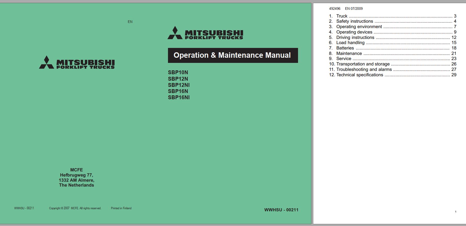
Task: Click the model name SBP16N
Action: click(x=178, y=91)
